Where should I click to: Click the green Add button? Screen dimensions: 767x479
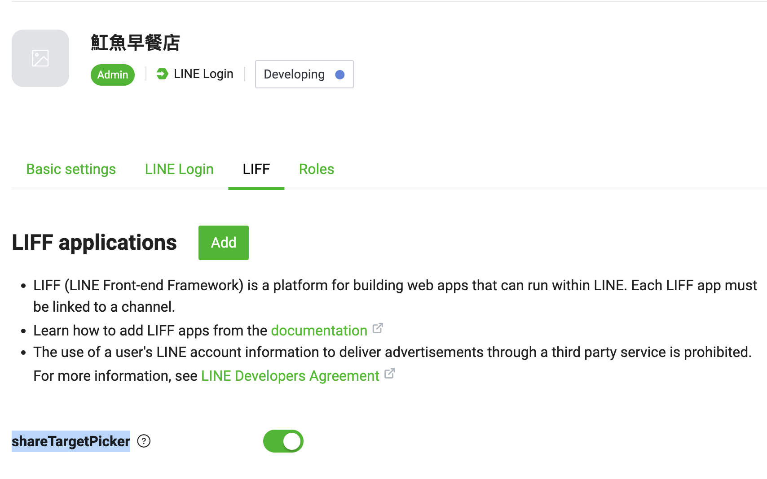pos(224,243)
